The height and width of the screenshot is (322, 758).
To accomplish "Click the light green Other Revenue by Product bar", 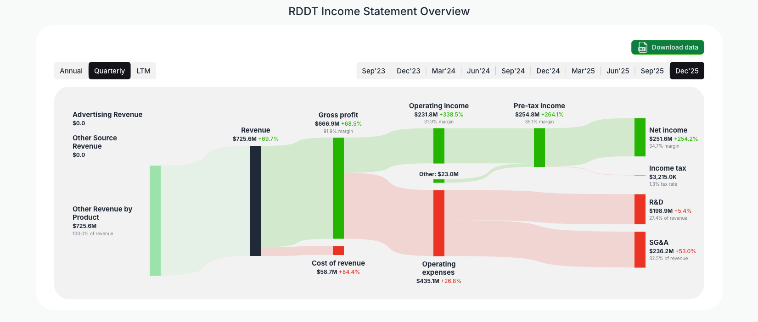I will pos(155,221).
